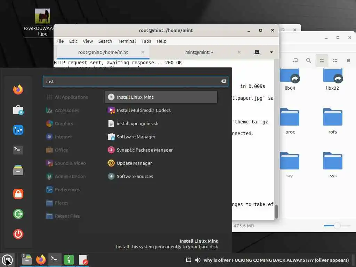Click the red Power off icon
Image resolution: width=356 pixels, height=267 pixels.
pyautogui.click(x=18, y=234)
